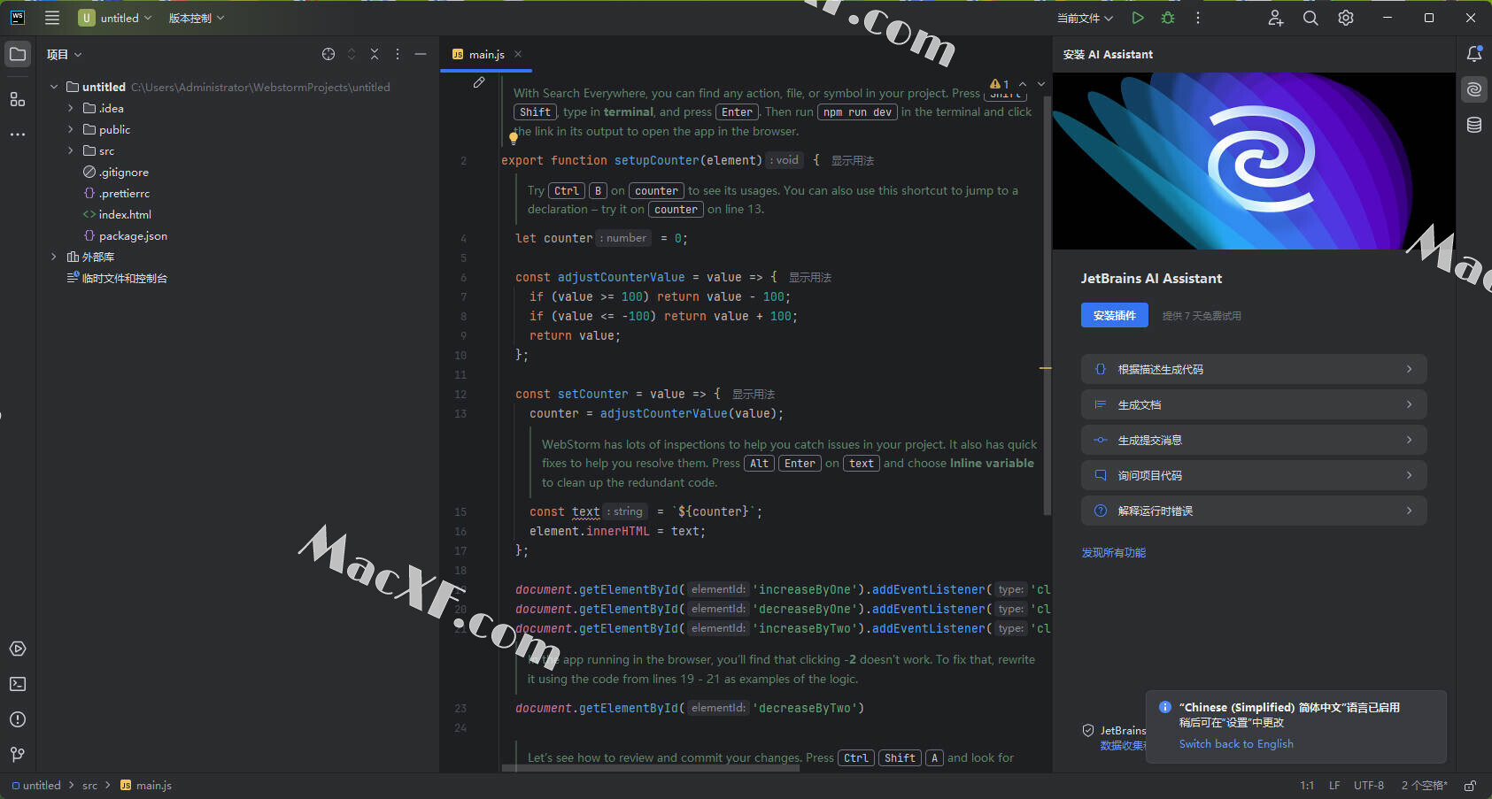The width and height of the screenshot is (1492, 799).
Task: Expand the 外部库 node
Action: [x=54, y=257]
